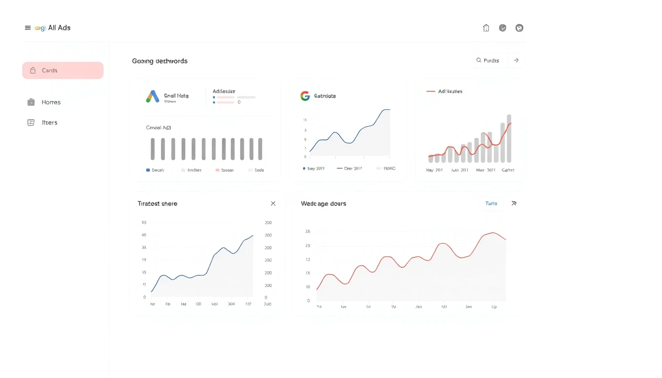
Task: Click the Google logo next to All Ads
Action: tap(39, 28)
